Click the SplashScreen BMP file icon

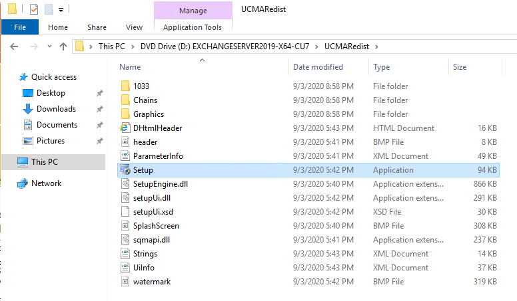pyautogui.click(x=125, y=226)
